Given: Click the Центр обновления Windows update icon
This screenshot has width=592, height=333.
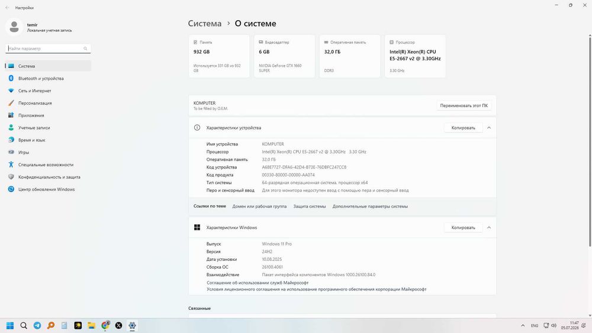Looking at the screenshot, I should [11, 189].
